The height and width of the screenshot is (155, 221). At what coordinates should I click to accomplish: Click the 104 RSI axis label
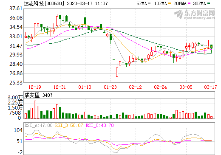point(18,130)
